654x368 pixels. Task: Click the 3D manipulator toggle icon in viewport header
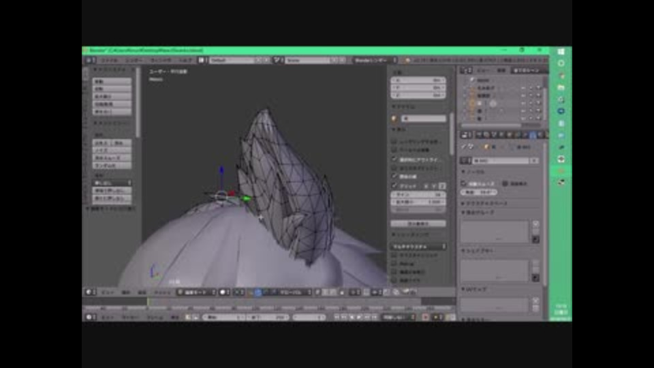click(x=249, y=292)
